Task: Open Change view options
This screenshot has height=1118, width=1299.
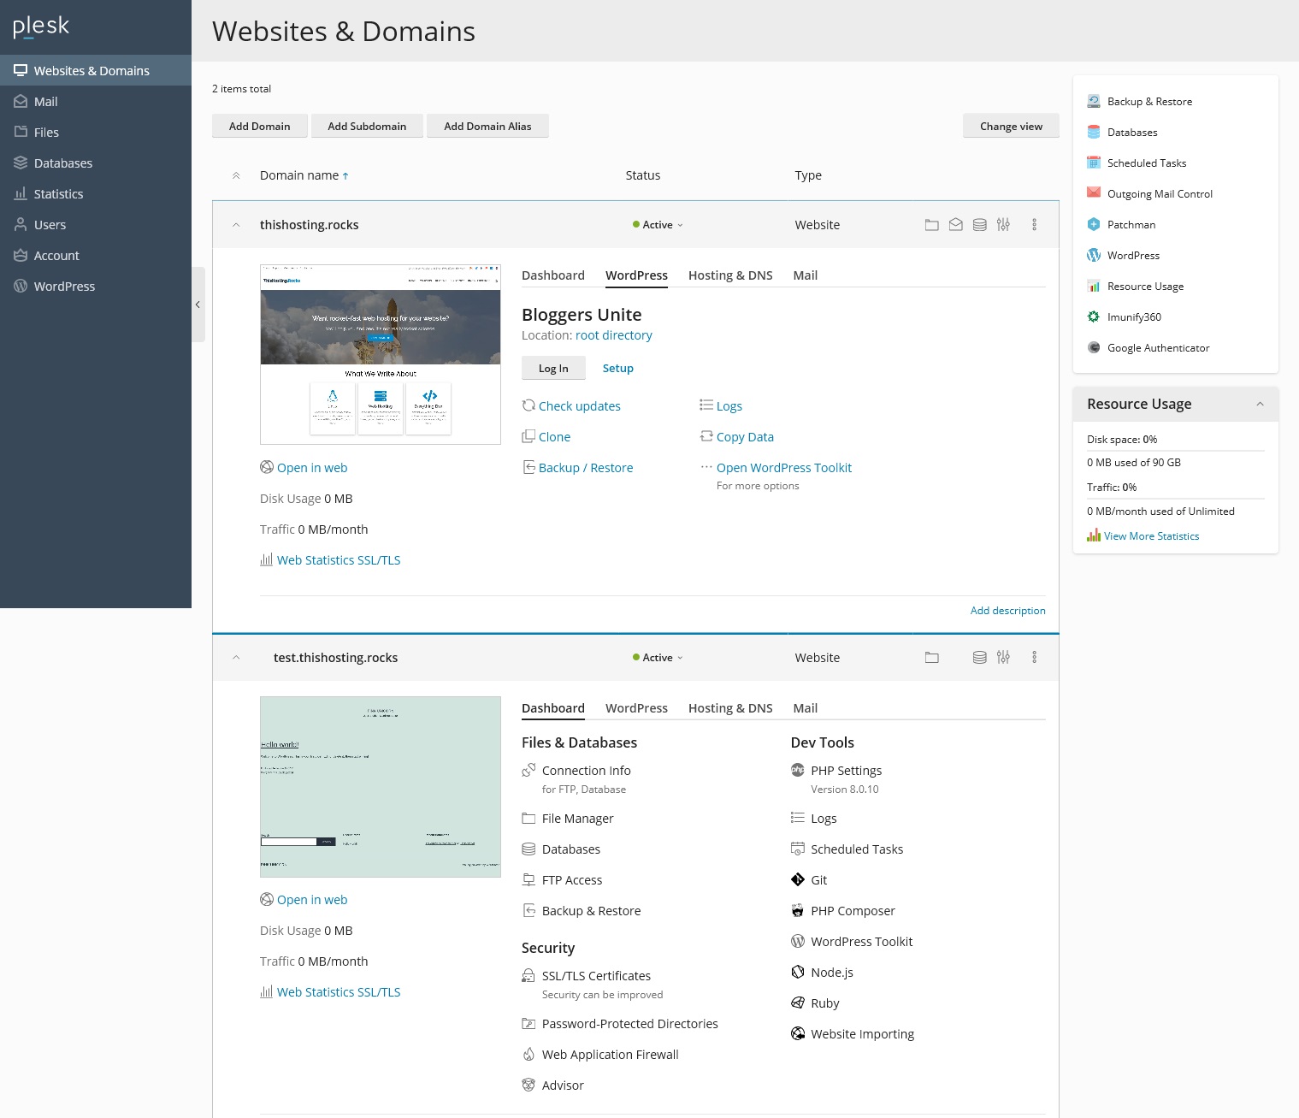Action: [x=1011, y=126]
